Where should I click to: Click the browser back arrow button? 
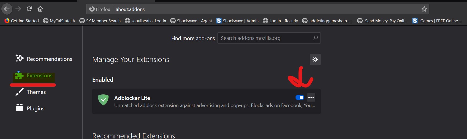[7, 9]
